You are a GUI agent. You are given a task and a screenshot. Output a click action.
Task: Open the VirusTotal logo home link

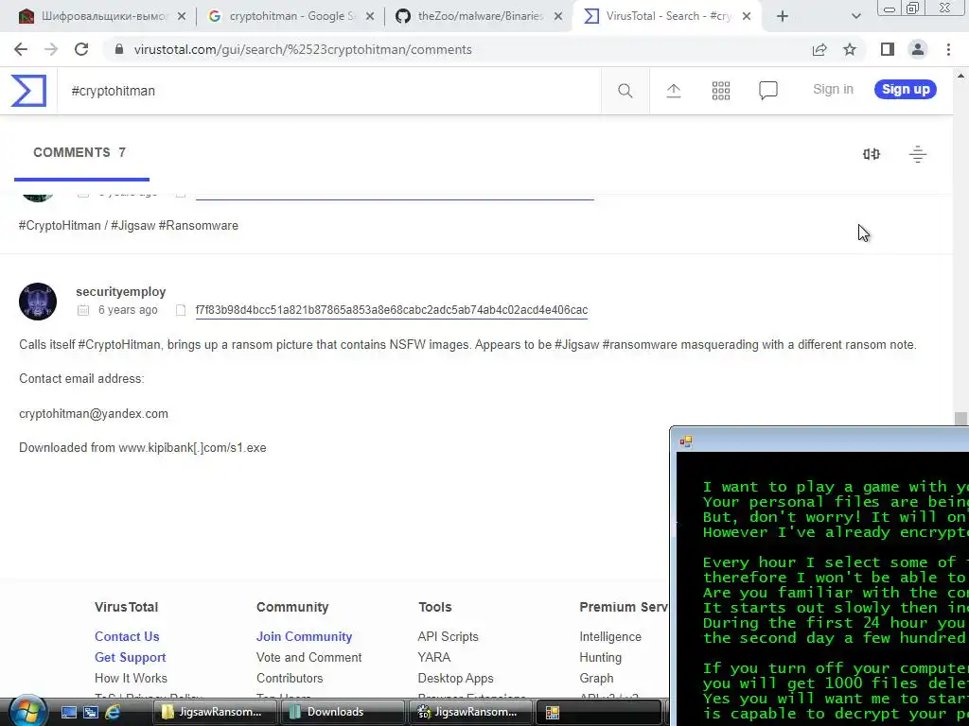[28, 91]
